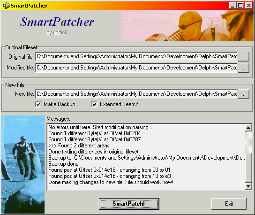This screenshot has height=215, width=255.
Task: Click inside the Original file path field
Action: click(136, 56)
